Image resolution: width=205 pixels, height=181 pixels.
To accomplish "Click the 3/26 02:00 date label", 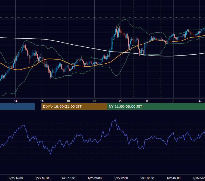I will (173, 178).
